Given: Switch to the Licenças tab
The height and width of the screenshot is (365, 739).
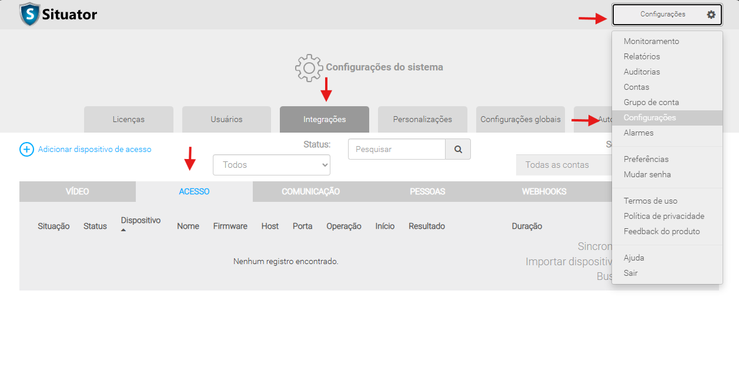Looking at the screenshot, I should [129, 119].
